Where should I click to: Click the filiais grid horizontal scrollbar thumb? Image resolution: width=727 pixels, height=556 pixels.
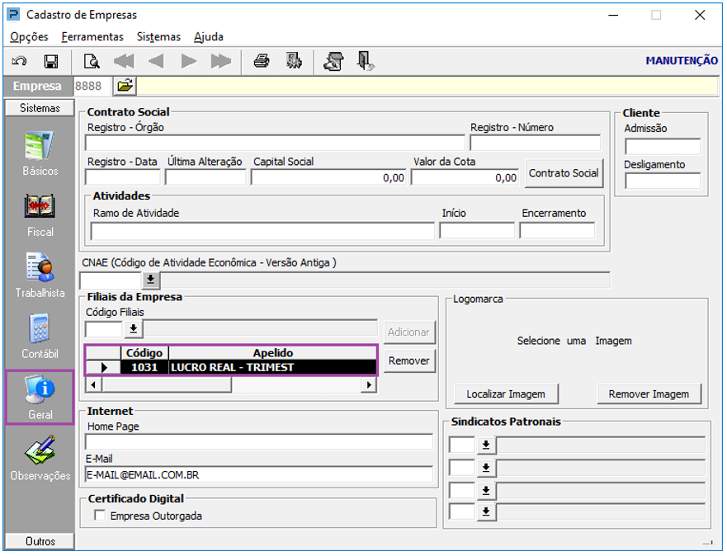coord(167,384)
